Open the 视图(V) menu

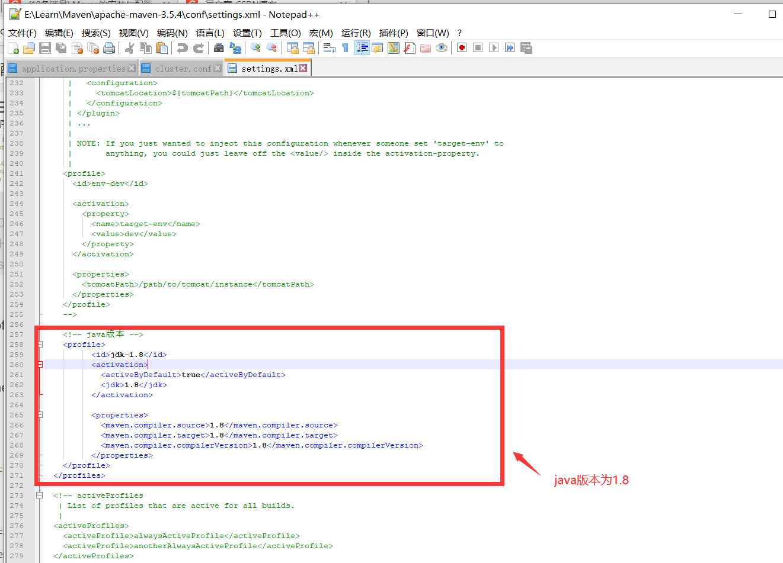coord(133,33)
